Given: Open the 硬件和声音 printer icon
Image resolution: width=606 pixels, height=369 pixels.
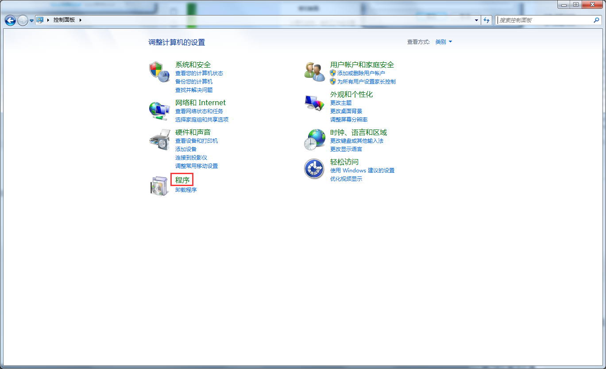Looking at the screenshot, I should [x=159, y=140].
